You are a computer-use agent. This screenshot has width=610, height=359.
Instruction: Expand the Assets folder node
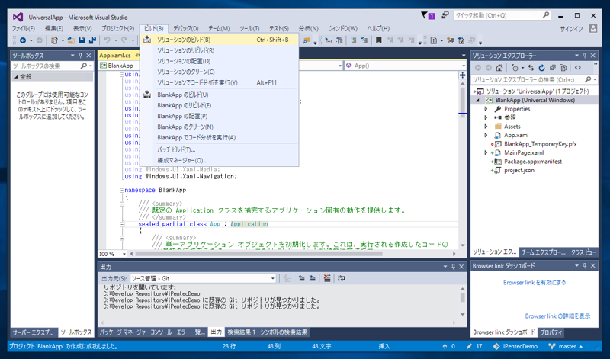[x=486, y=127]
